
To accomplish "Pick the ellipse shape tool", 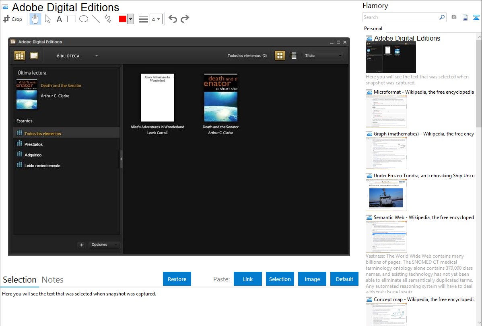I will coord(84,19).
